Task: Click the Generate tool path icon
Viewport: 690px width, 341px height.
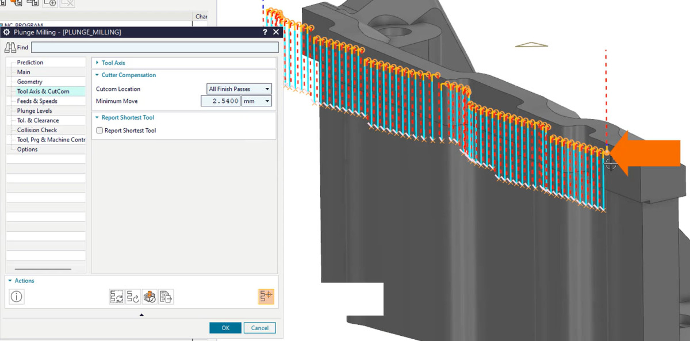Action: [x=116, y=297]
